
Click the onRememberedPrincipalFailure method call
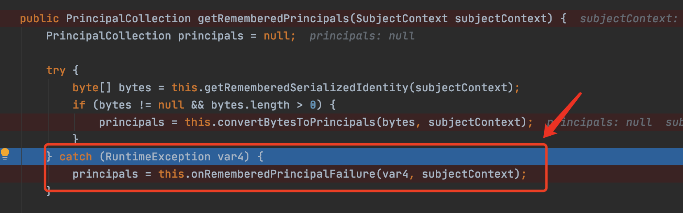point(283,174)
